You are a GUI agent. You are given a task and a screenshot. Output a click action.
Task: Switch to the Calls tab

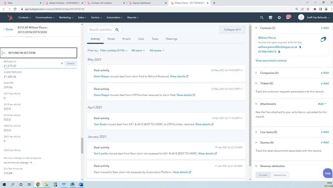point(141,39)
